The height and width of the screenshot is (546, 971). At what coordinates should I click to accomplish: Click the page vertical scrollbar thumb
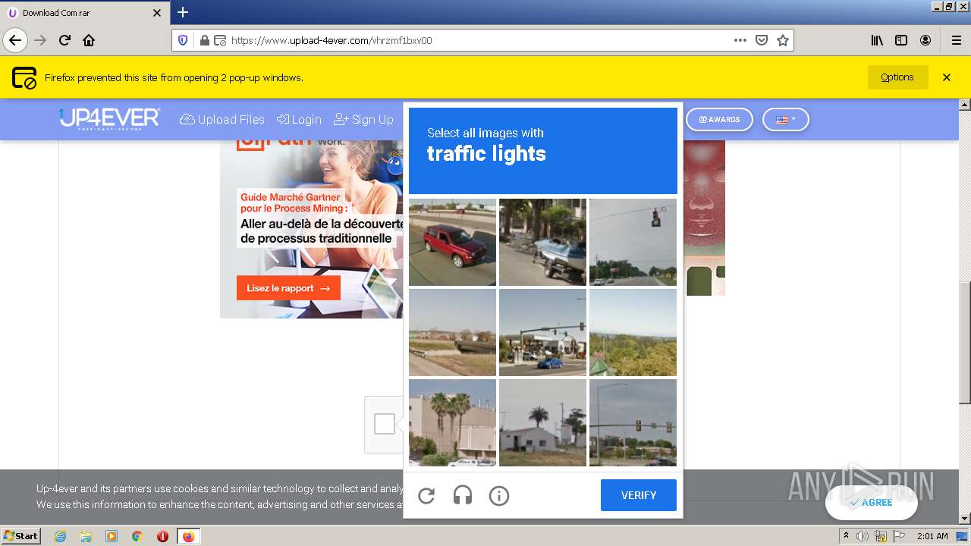pos(965,343)
